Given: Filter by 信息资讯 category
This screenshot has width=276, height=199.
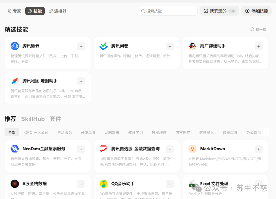Looking at the screenshot, I should click(x=206, y=132).
